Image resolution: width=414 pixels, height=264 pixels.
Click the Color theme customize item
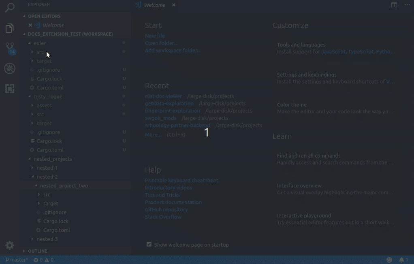(x=336, y=108)
